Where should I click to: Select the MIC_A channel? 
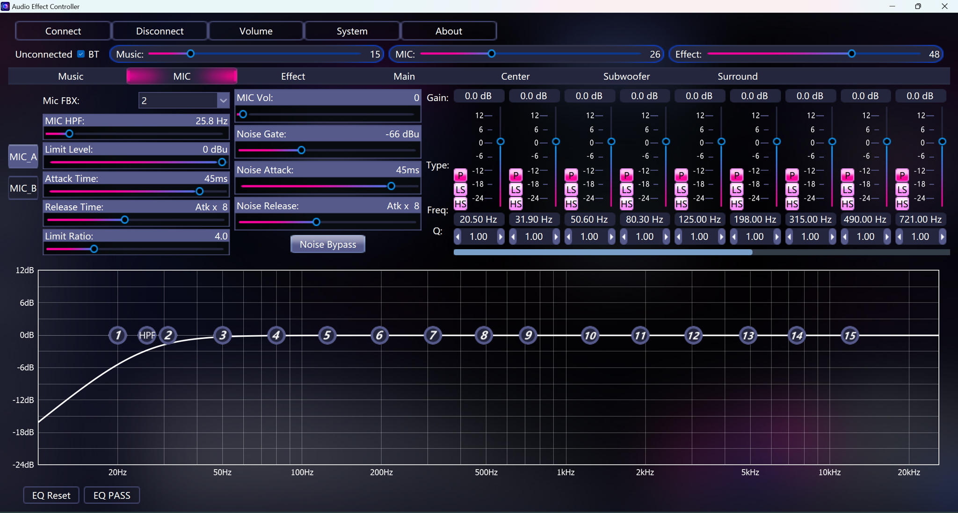(23, 157)
